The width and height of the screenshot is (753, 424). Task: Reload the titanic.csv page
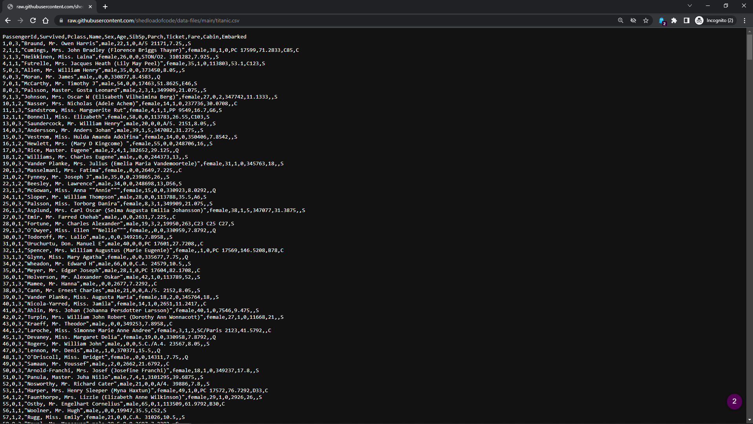[33, 20]
